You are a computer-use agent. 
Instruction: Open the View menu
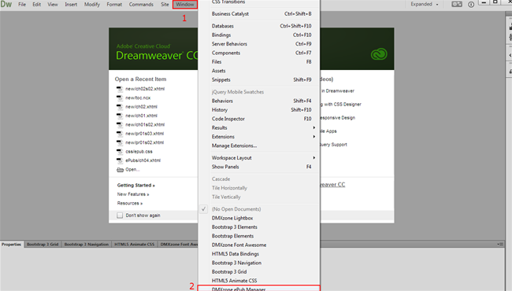(x=53, y=5)
